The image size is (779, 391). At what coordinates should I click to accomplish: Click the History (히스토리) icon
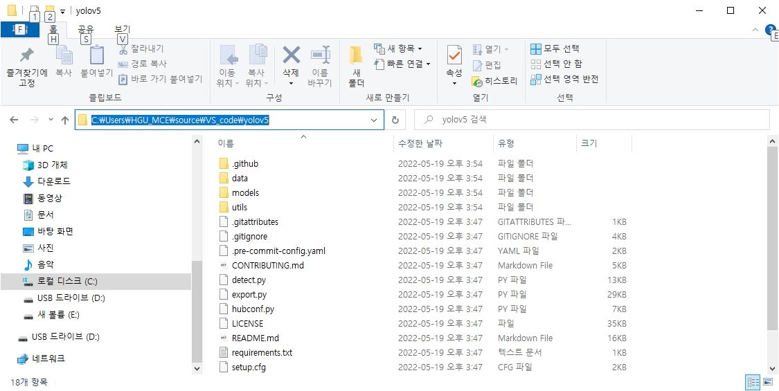click(x=478, y=80)
